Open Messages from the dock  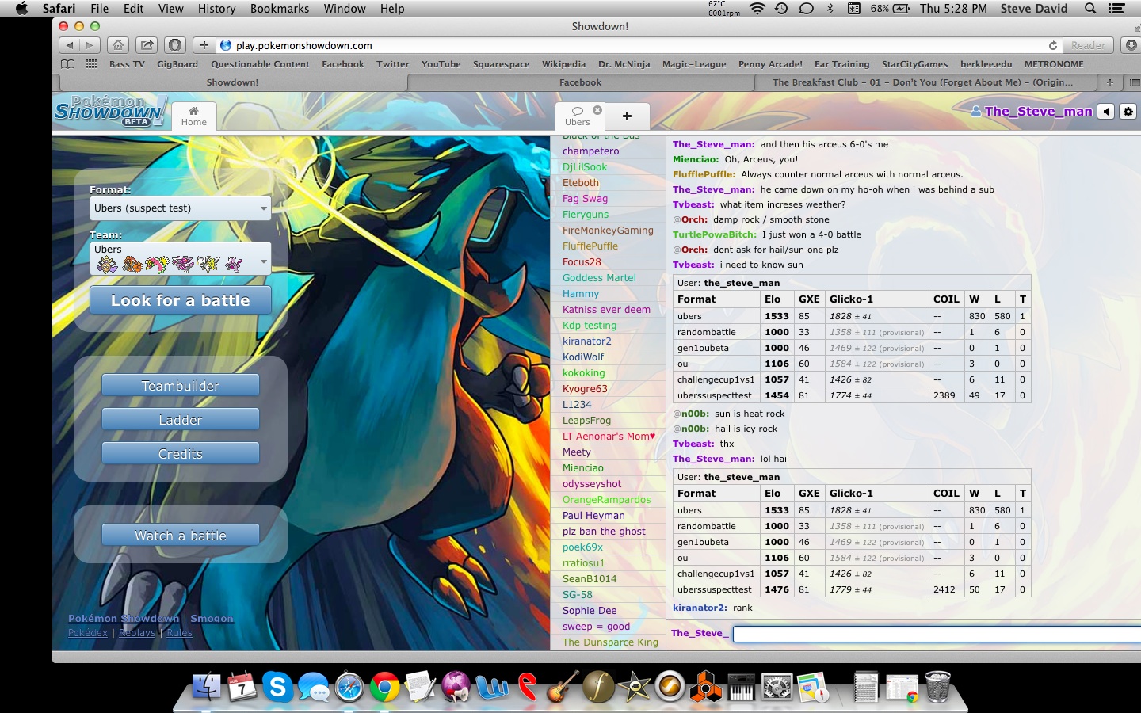coord(314,688)
